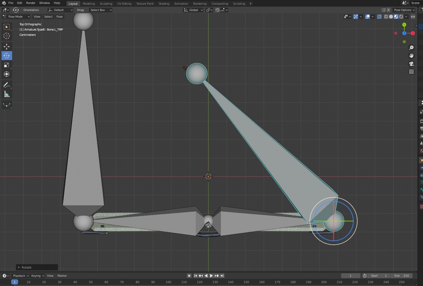Toggle the camera view icon

(x=411, y=64)
